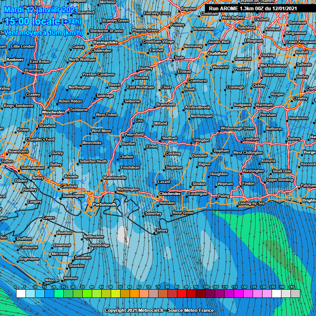Select the 'Kings Somborne' village label

coord(19,106)
